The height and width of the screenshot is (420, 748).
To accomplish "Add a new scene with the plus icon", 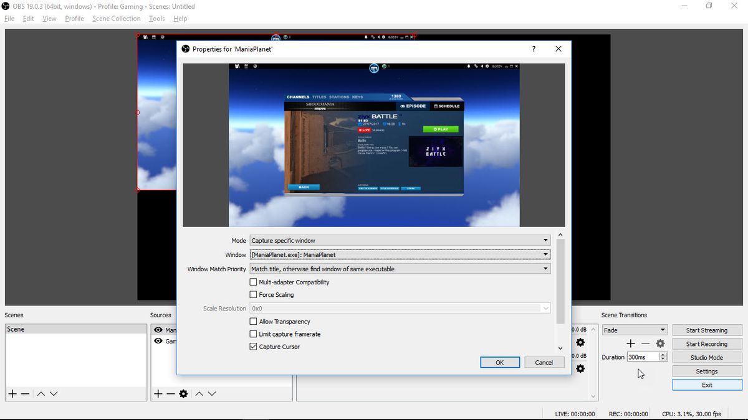I will [x=11, y=393].
